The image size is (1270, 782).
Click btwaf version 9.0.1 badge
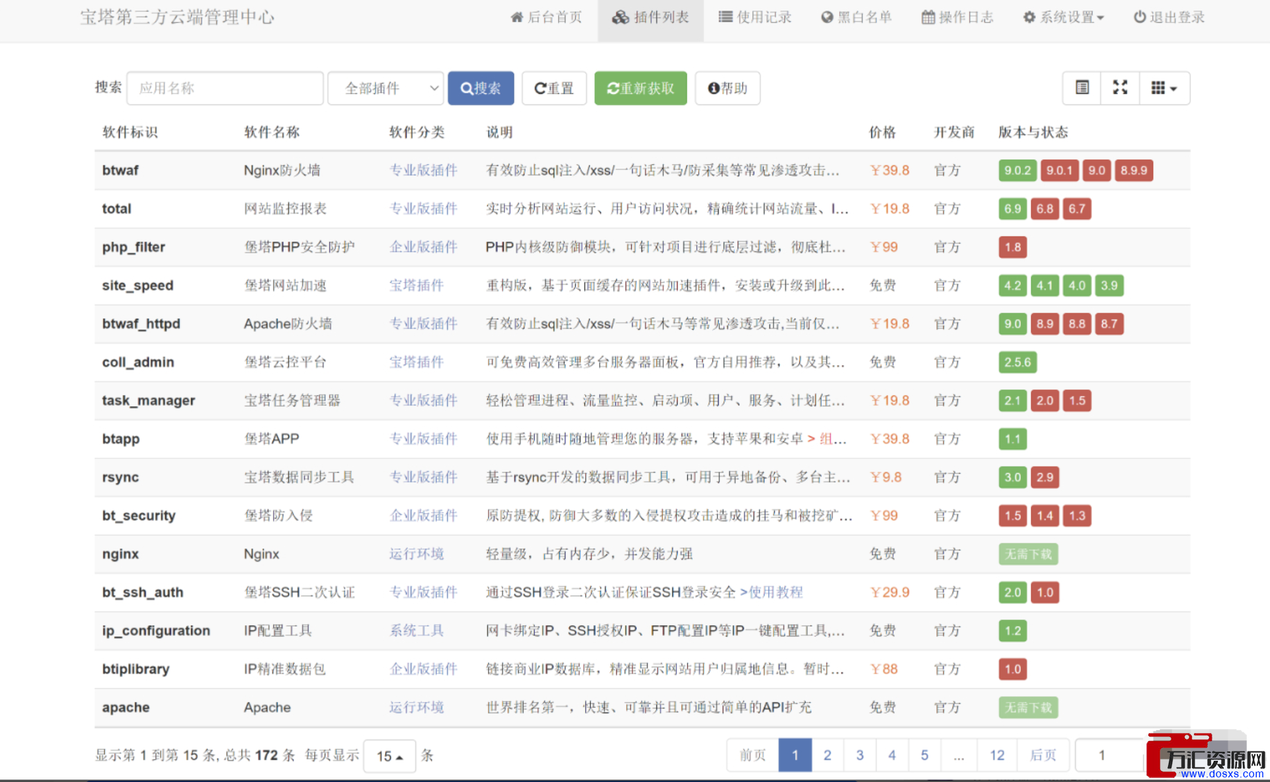point(1059,171)
